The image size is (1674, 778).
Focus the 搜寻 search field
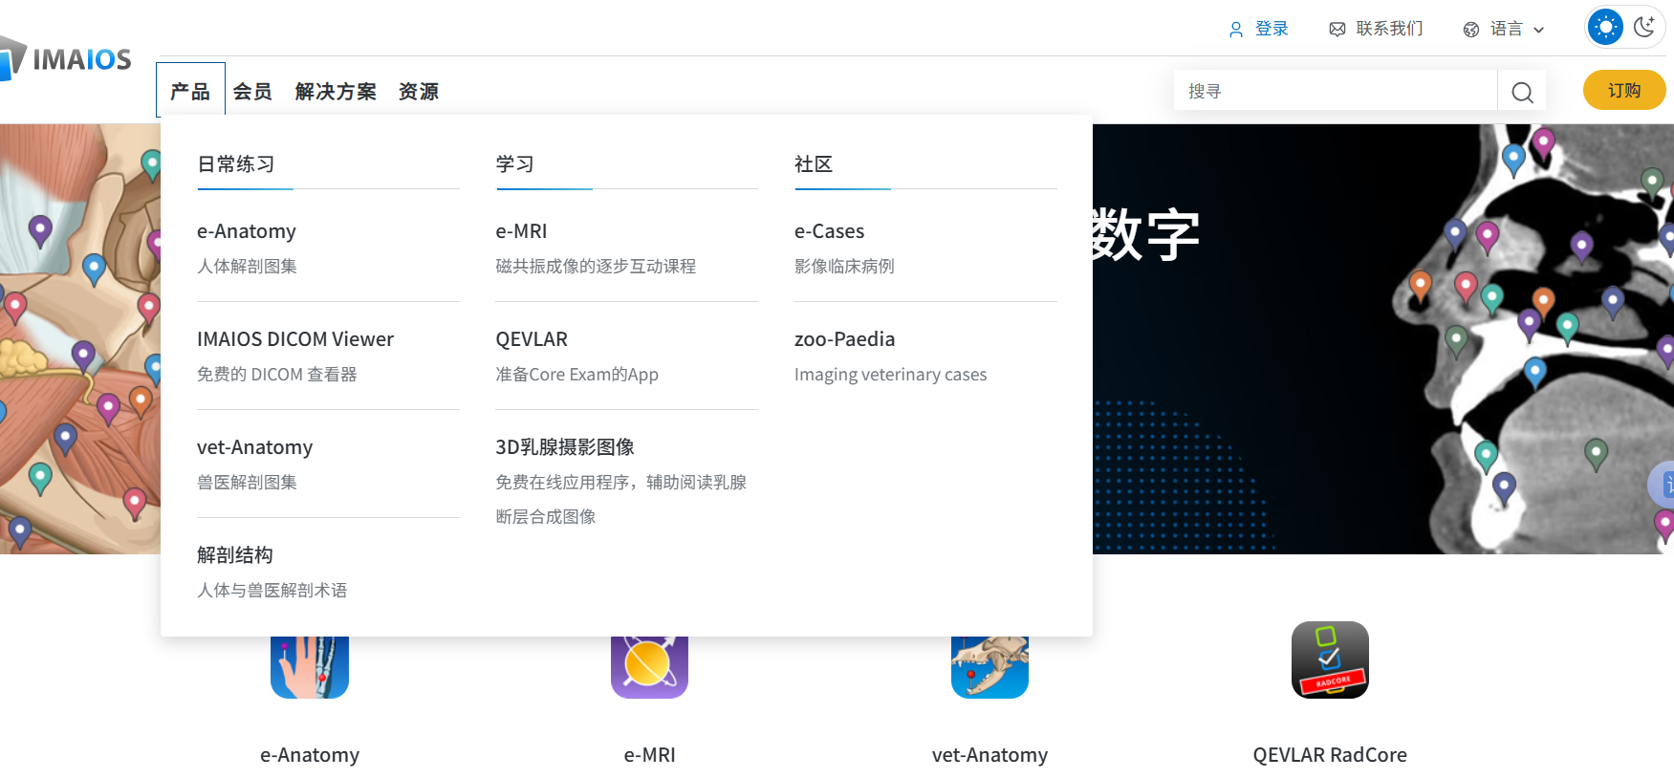click(1336, 92)
